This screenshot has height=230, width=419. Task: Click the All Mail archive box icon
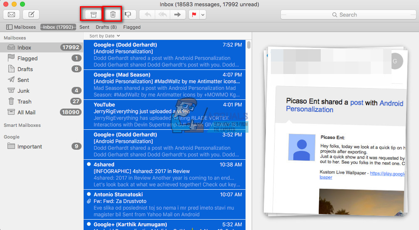(11, 112)
